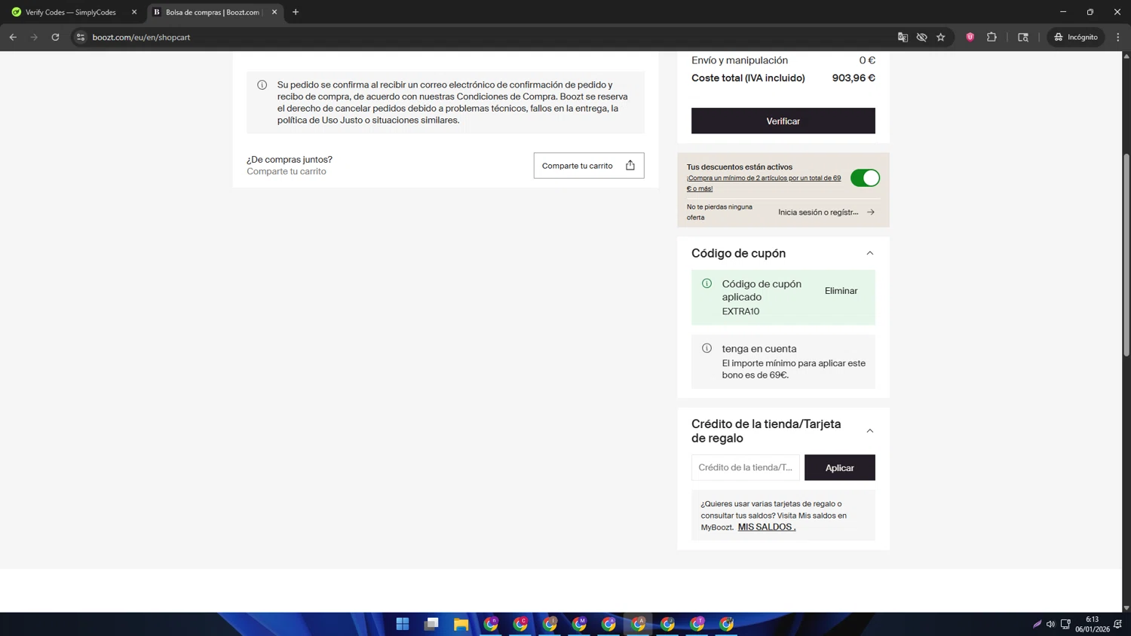The height and width of the screenshot is (636, 1131).
Task: Bookmark this page with the star icon
Action: click(941, 37)
